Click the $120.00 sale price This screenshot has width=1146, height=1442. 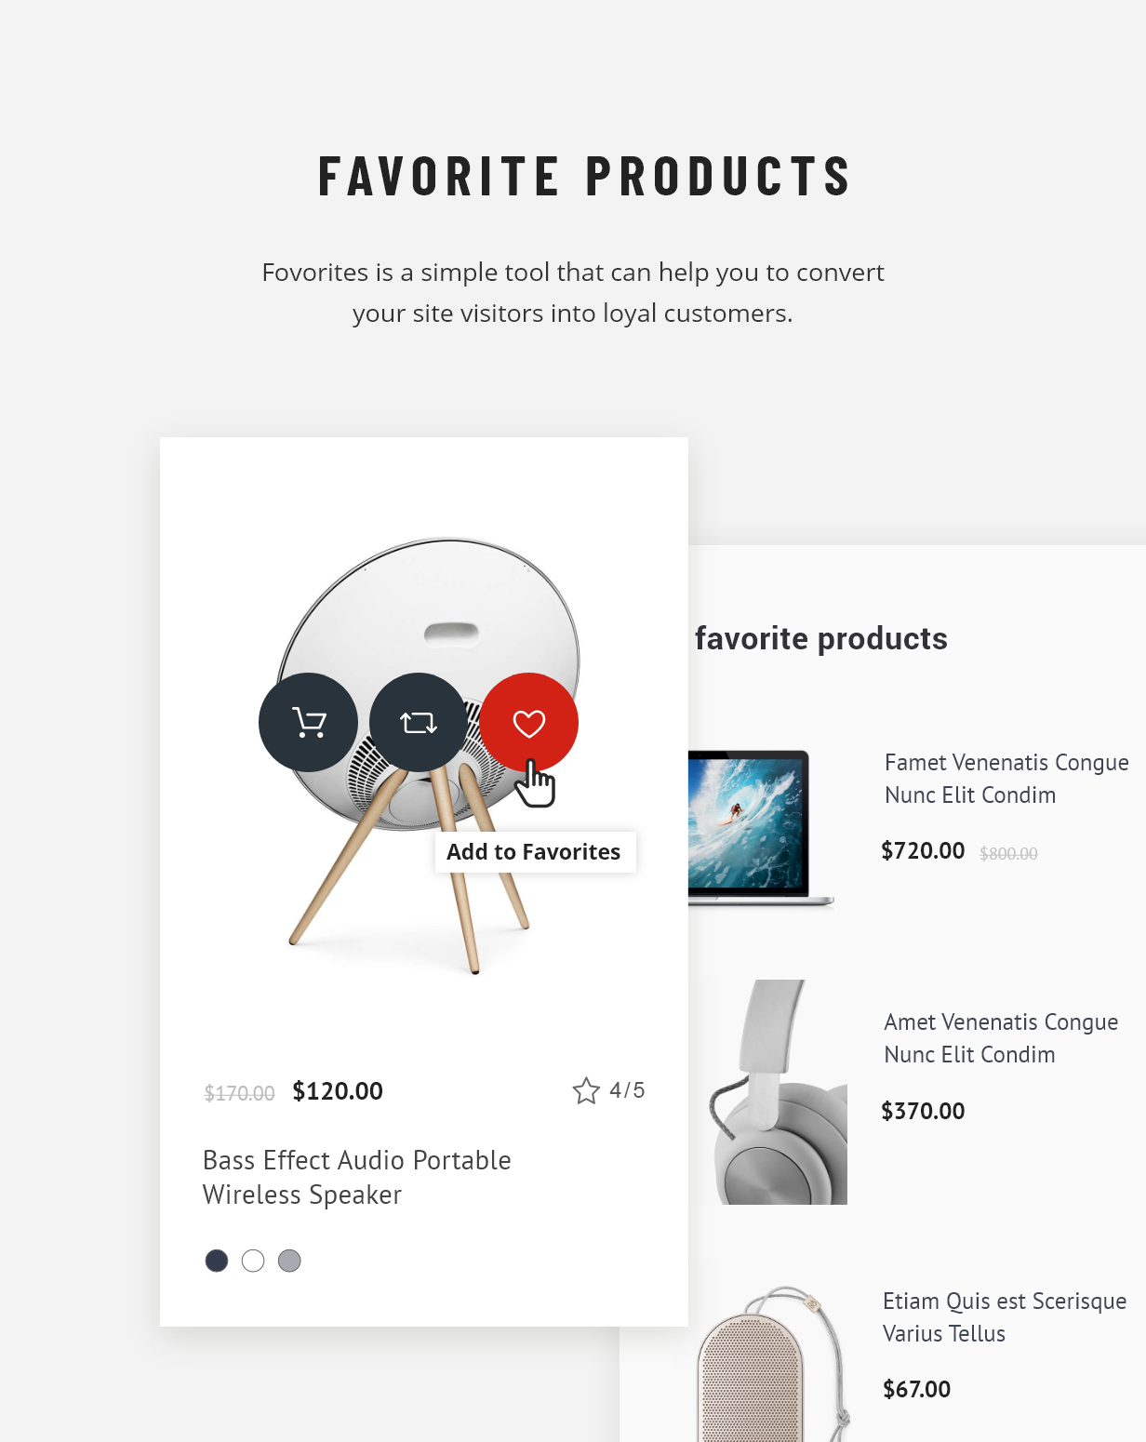click(338, 1091)
